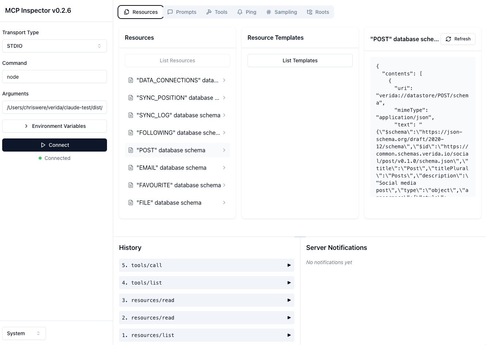486x345 pixels.
Task: Click the Resources clipboard icon in the nav bar
Action: pos(126,12)
